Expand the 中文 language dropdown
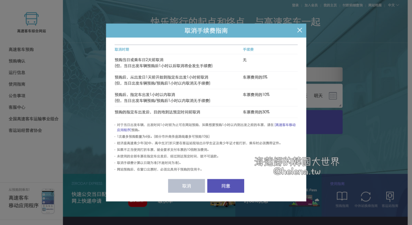 click(x=393, y=5)
